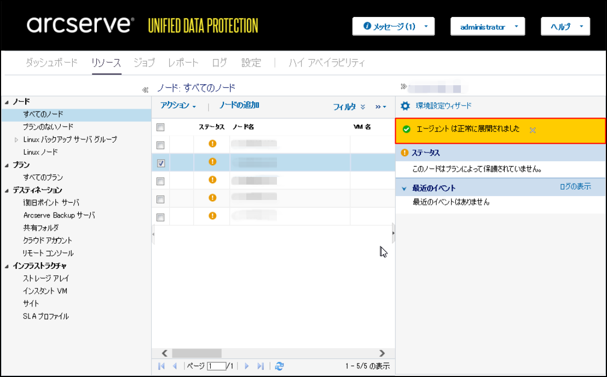The height and width of the screenshot is (377, 607).
Task: Toggle the select-all header checkbox
Action: [160, 127]
